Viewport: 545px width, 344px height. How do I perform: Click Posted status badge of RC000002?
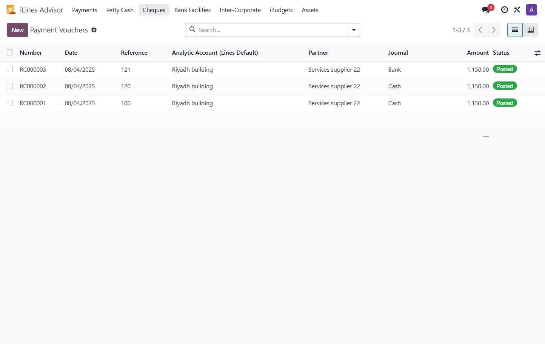point(505,86)
